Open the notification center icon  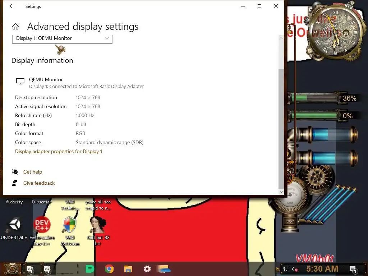click(353, 269)
